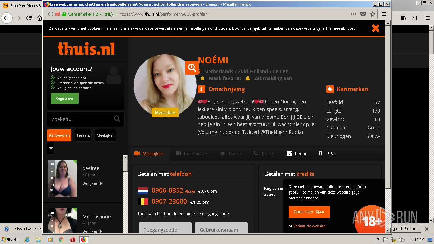The width and height of the screenshot is (434, 244).
Task: Click the Meekijken badge under profile photo
Action: click(x=165, y=113)
